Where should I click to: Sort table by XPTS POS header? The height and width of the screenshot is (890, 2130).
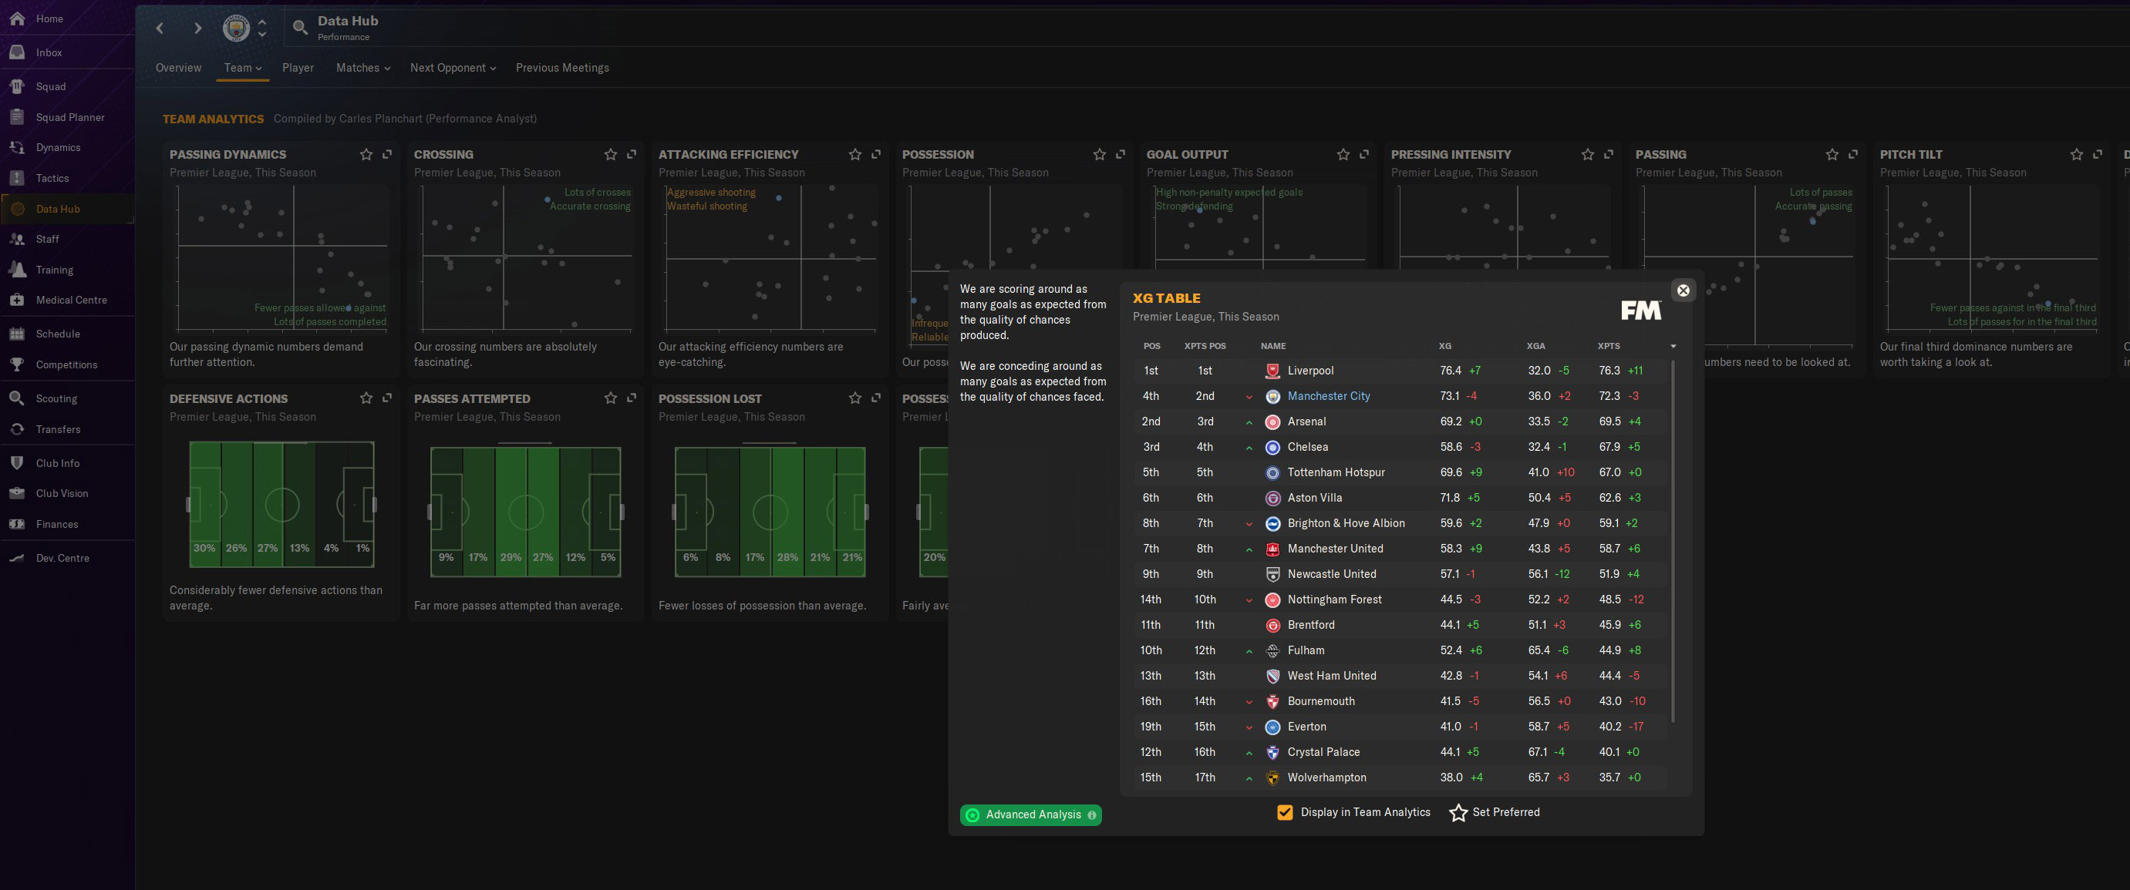point(1205,346)
